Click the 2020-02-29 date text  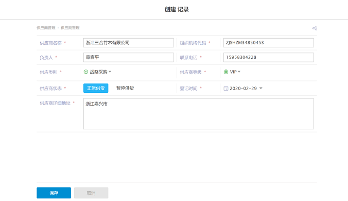[243, 89]
